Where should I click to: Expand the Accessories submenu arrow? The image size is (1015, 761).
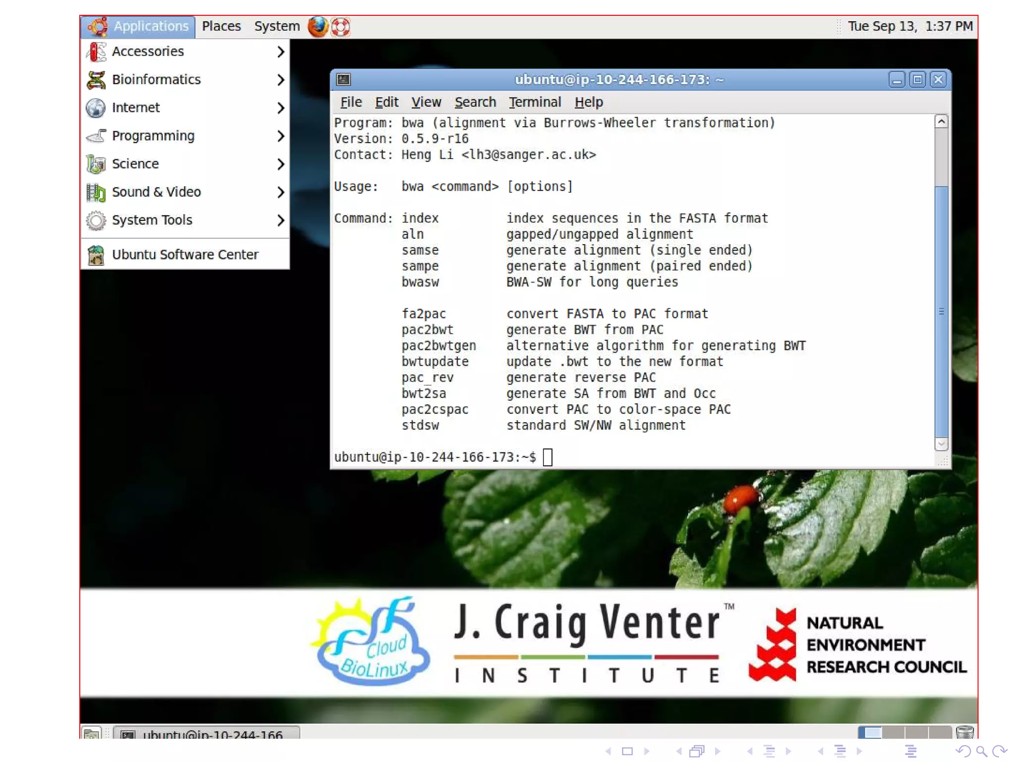click(281, 52)
